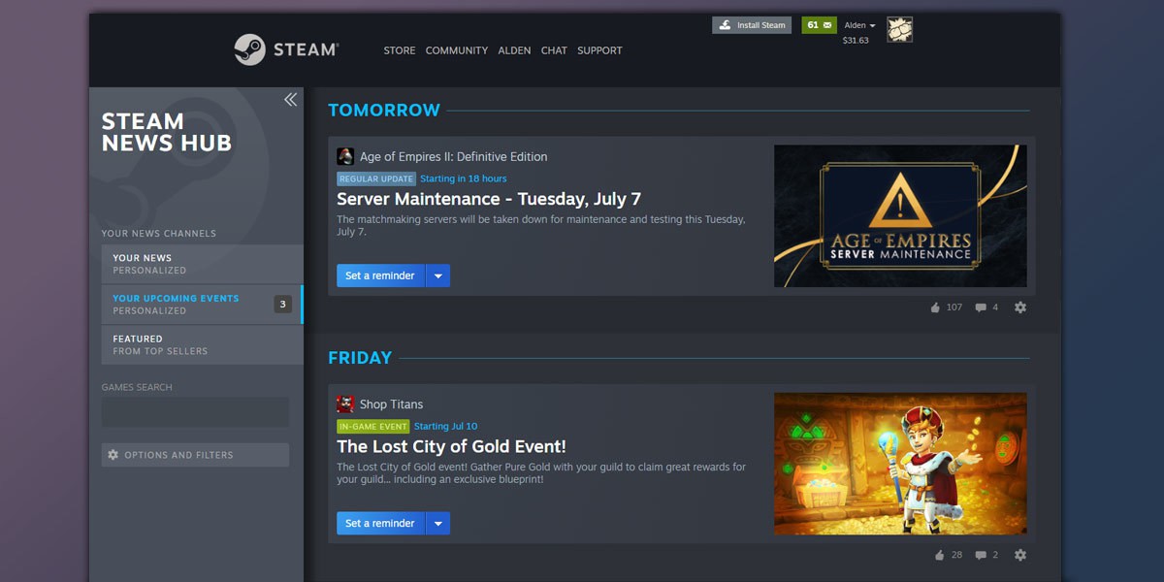Set a reminder for Server Maintenance
Screen dimensions: 1164x582
(380, 275)
